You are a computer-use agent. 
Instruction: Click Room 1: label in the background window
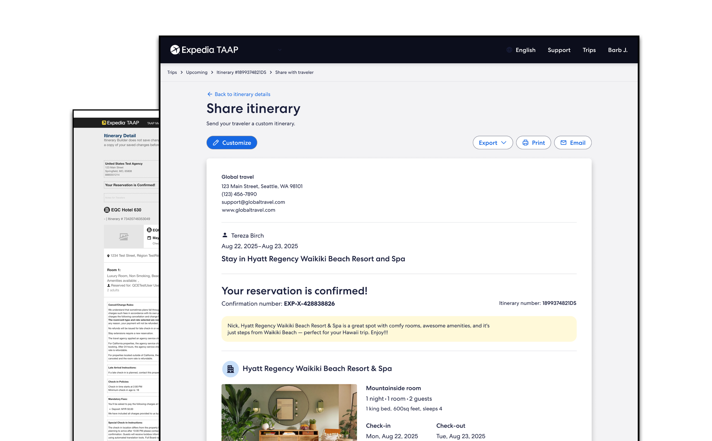(x=113, y=270)
